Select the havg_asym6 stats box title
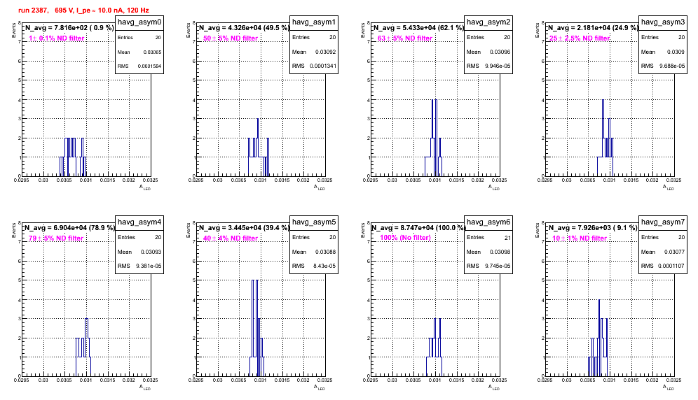This screenshot has width=698, height=400. (488, 222)
